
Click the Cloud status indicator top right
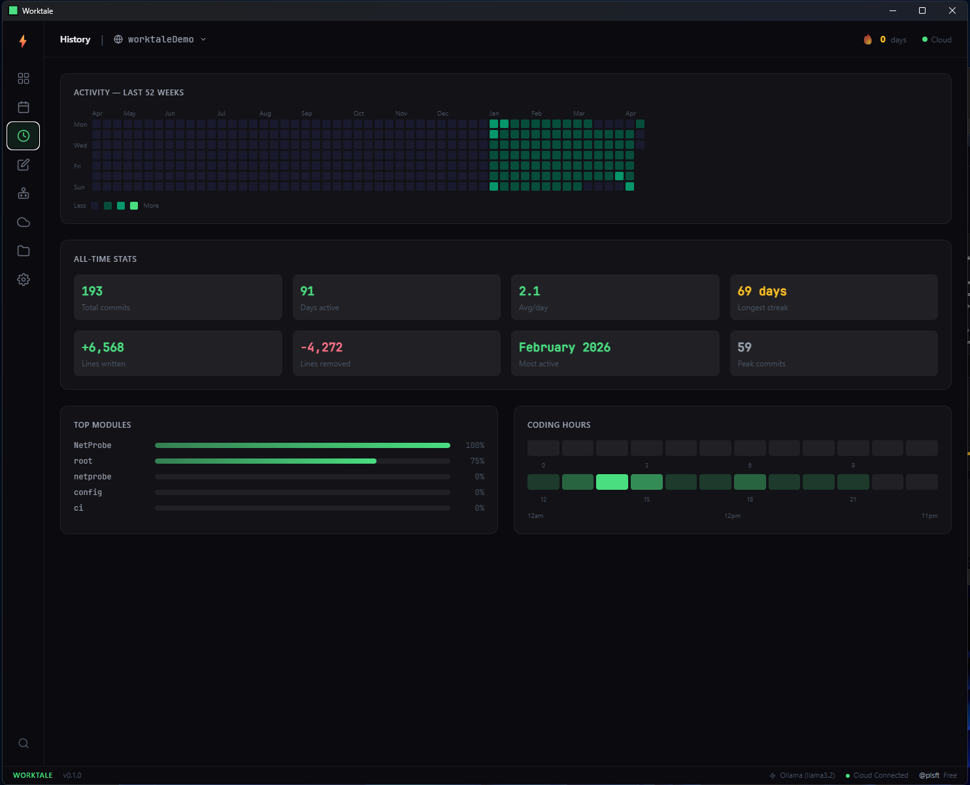936,39
